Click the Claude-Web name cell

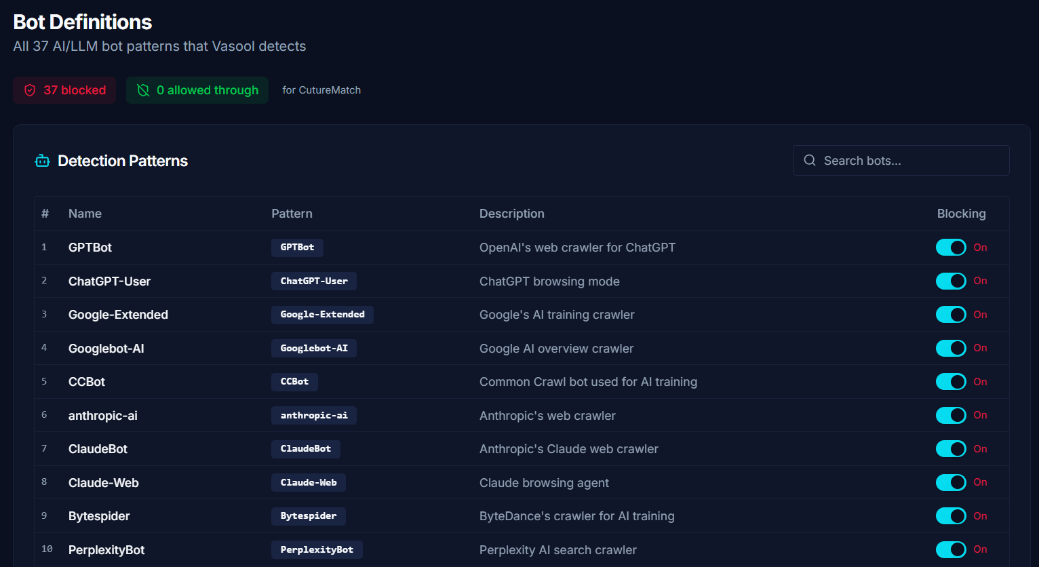[104, 483]
